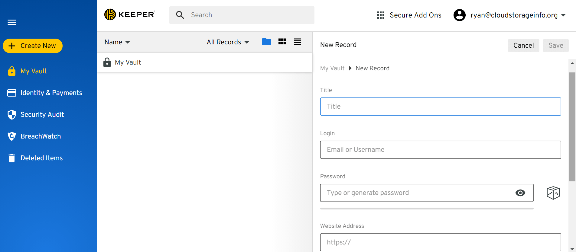Click the New Record breadcrumb text
The width and height of the screenshot is (576, 252).
(x=373, y=68)
